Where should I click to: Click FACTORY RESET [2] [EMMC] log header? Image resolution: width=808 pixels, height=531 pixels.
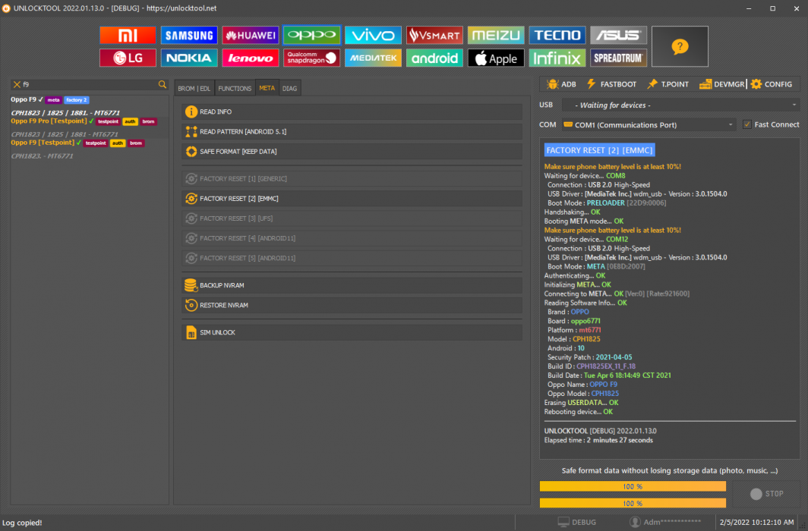pyautogui.click(x=600, y=150)
